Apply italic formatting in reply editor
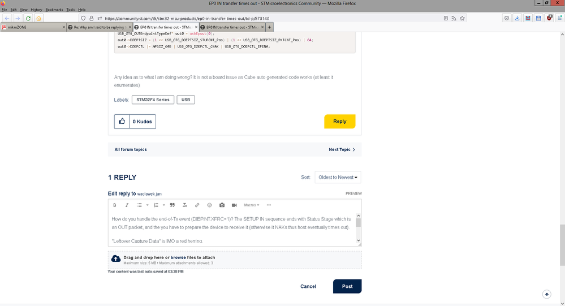The width and height of the screenshot is (565, 306). (x=127, y=205)
